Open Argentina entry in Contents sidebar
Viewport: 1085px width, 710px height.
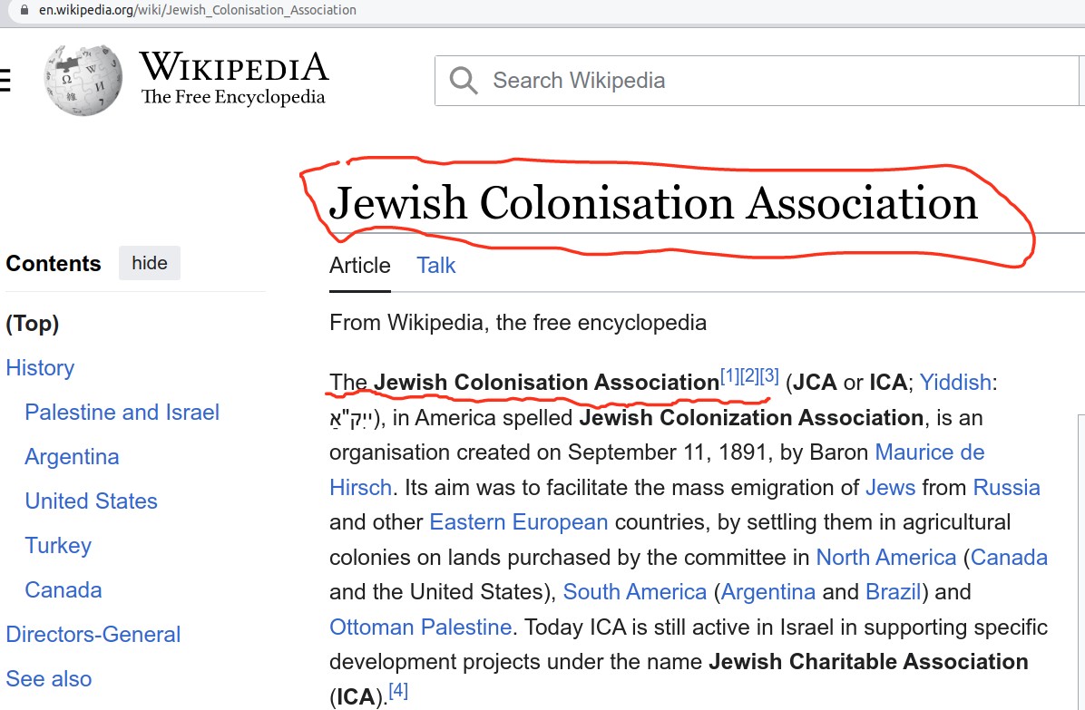point(73,456)
